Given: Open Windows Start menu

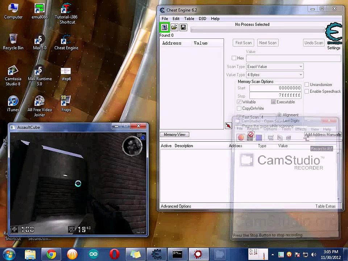Looking at the screenshot, I should 8,254.
